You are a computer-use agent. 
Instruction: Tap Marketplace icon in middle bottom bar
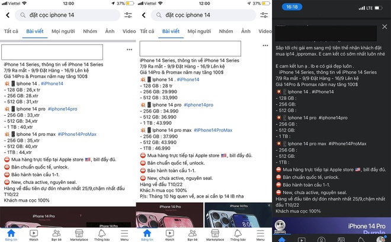coord(215,235)
